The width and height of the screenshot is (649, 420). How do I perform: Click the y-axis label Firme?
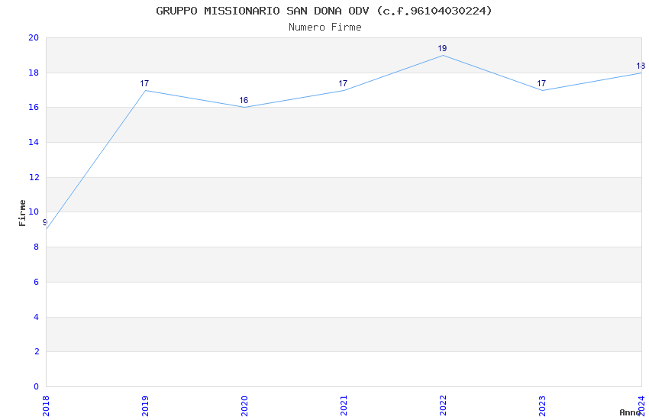tap(22, 213)
